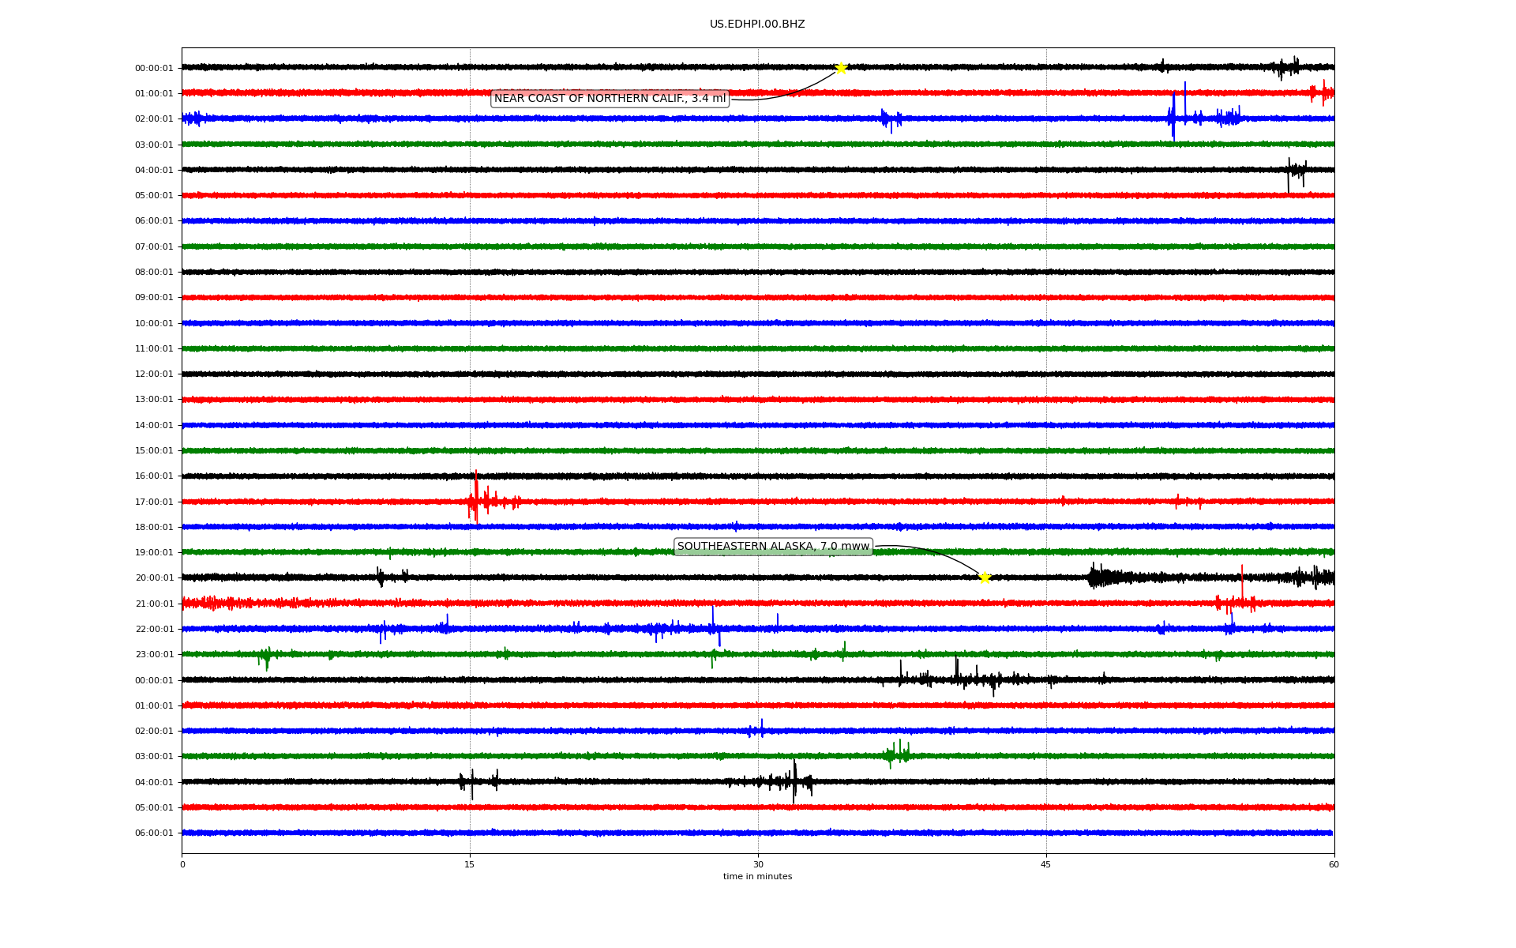1516x948 pixels.
Task: Click the blue spike burst on 02:00:01 trace
Action: coord(1174,117)
